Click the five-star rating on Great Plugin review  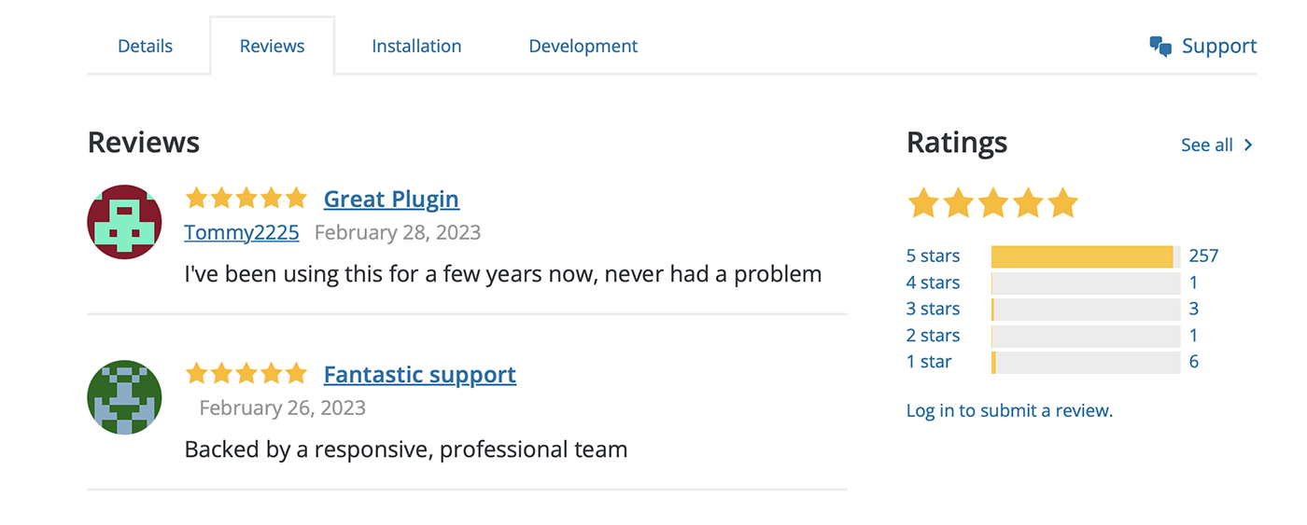tap(246, 199)
